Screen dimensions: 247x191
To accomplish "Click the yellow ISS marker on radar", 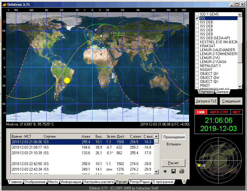I will coord(199,165).
